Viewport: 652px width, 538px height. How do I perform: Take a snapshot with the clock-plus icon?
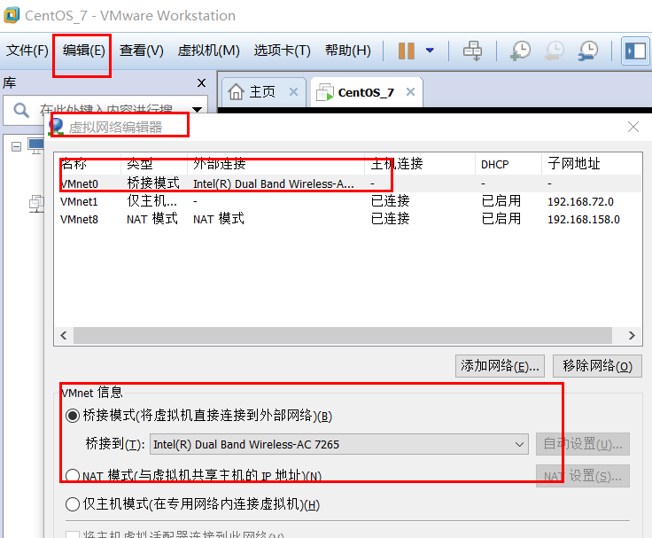520,51
